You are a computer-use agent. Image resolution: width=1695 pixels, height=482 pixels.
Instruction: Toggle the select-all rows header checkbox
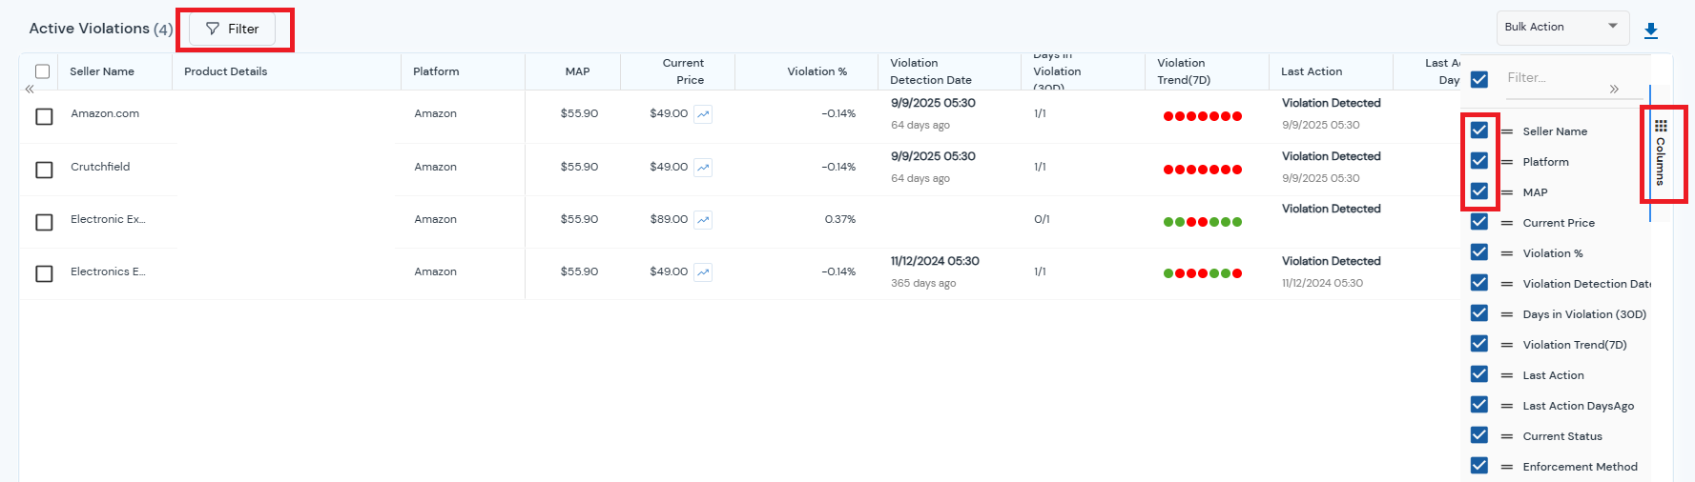point(43,71)
